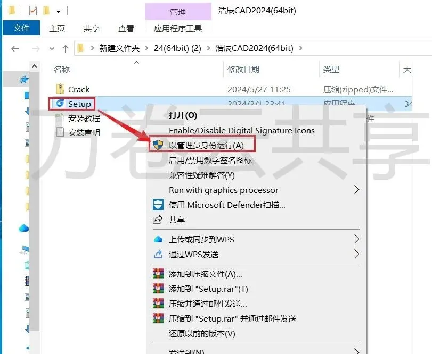Screen dimensions: 432x354
Task: Click WinRAR icon beside 压缩到 "Setup.rar" 并通过邮件发送
Action: [x=158, y=318]
